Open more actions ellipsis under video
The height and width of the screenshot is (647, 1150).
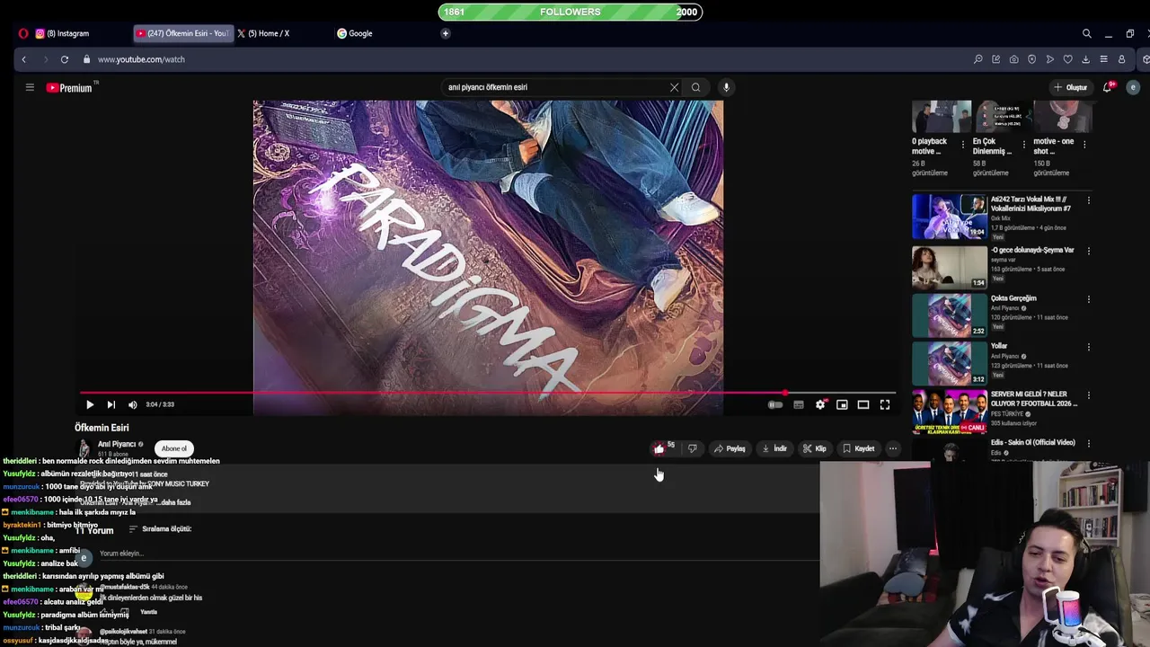click(x=893, y=448)
